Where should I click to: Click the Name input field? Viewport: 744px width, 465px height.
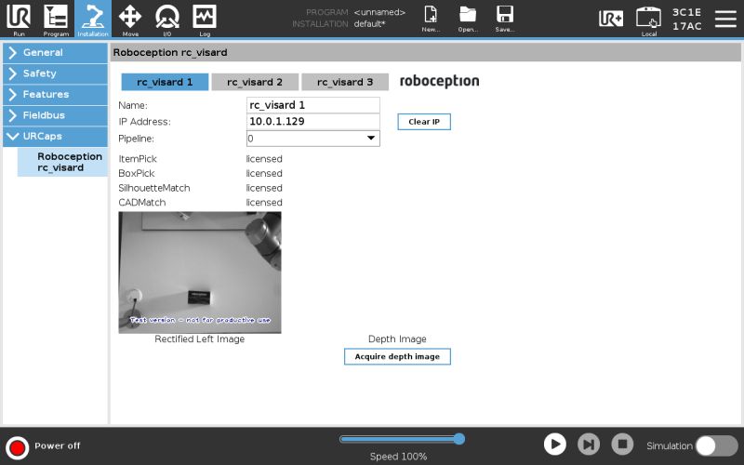[x=313, y=105]
